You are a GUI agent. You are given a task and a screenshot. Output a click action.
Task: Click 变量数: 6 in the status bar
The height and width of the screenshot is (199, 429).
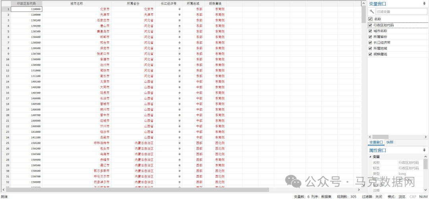tap(302, 197)
